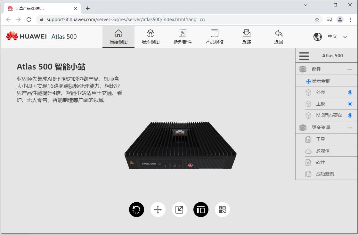This screenshot has height=235, width=358.
Task: Go back in the browser
Action: point(8,20)
